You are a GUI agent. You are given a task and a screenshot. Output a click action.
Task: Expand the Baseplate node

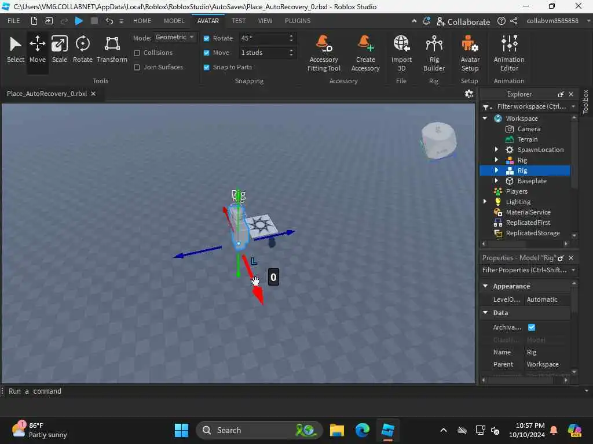[x=496, y=181]
